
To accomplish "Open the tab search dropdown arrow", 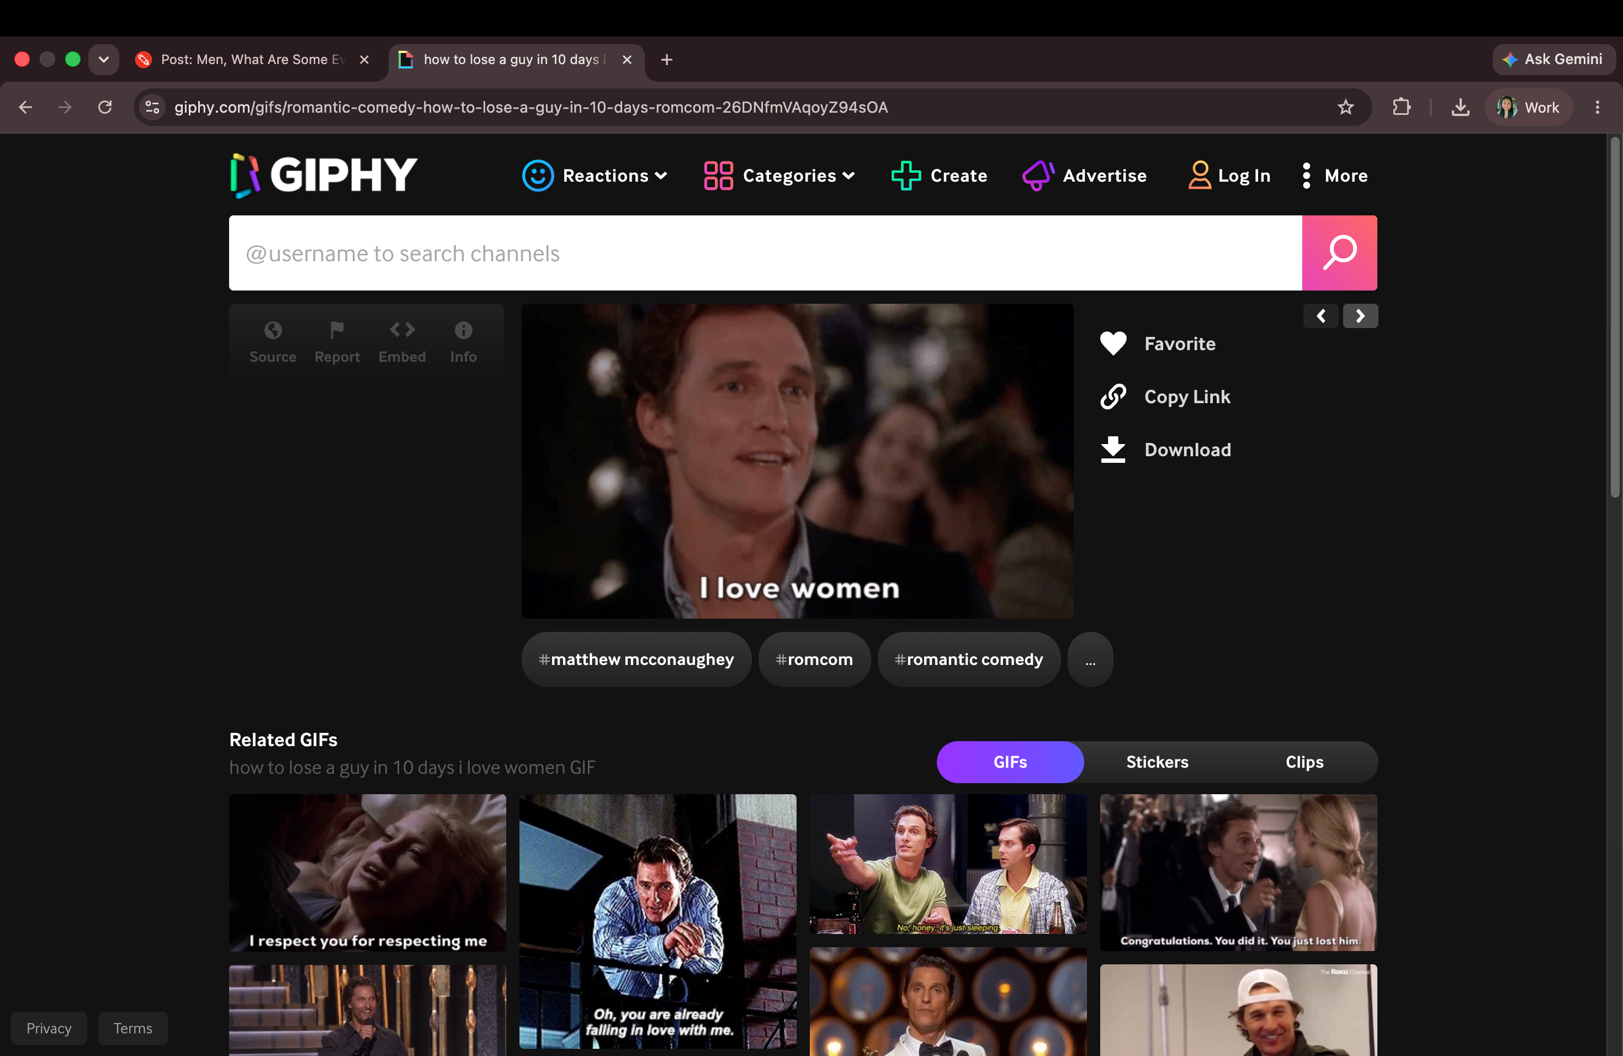I will tap(104, 59).
